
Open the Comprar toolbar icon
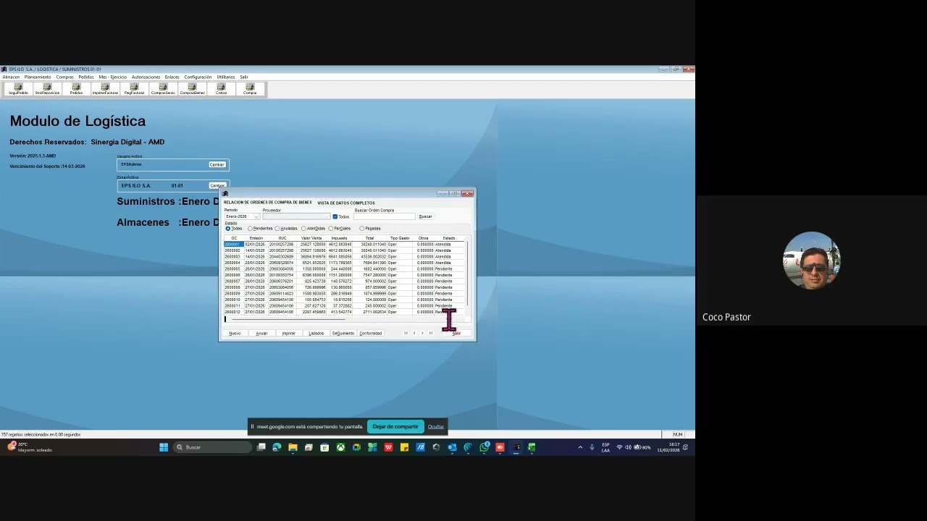(250, 89)
